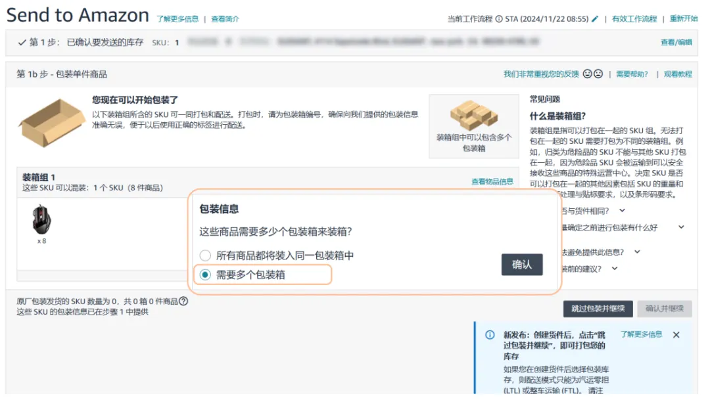
Task: Open the 观看教程 link
Action: coord(678,74)
